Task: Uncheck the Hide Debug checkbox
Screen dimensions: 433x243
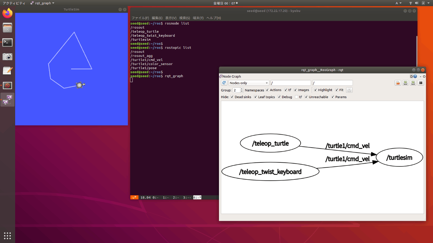Action: 279,97
